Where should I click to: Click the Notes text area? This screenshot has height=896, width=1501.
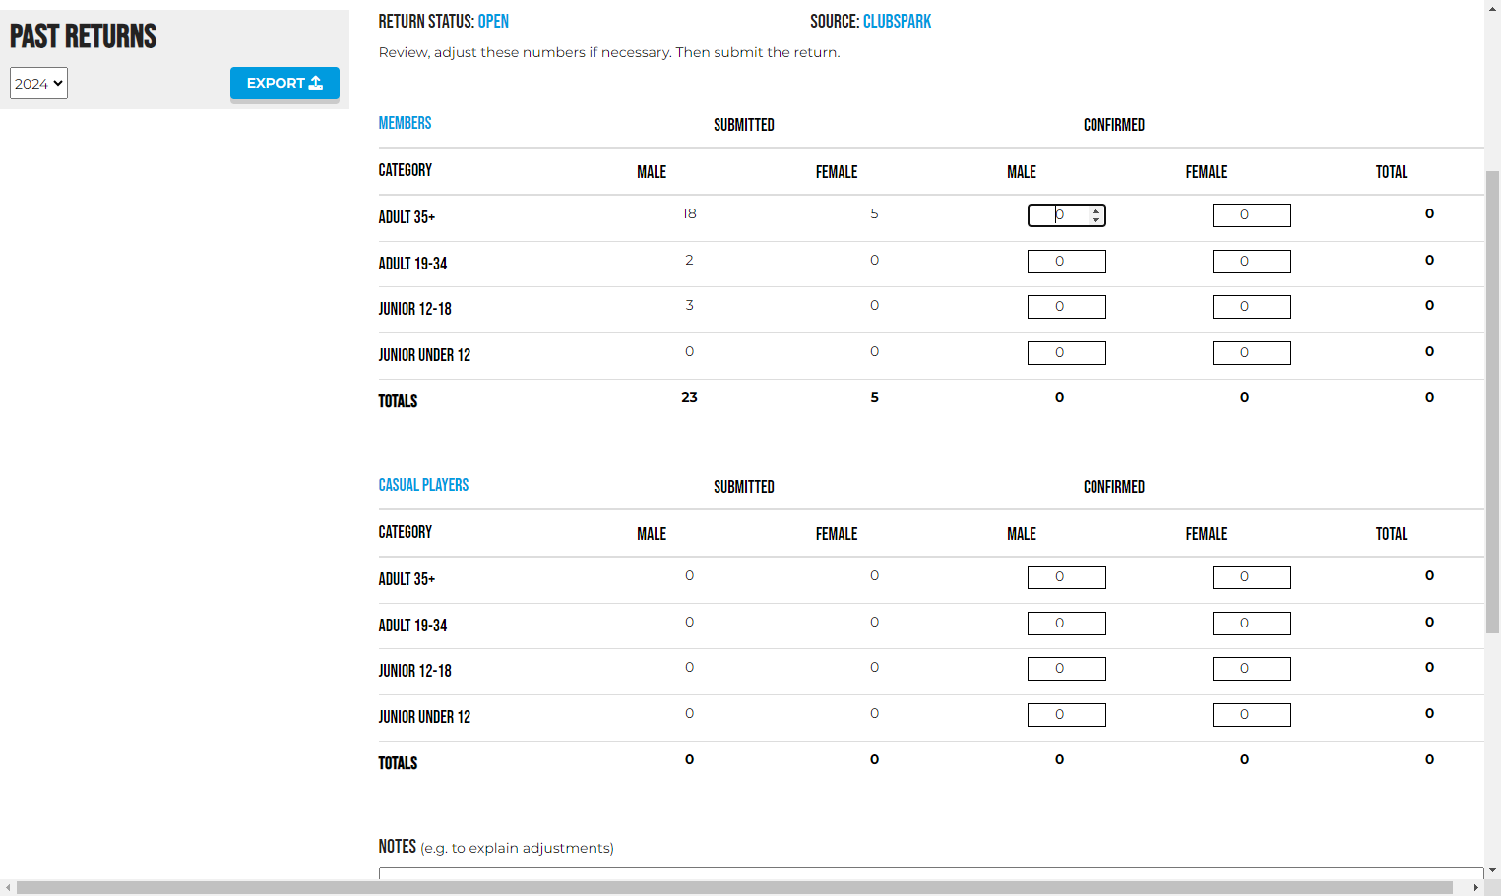pyautogui.click(x=931, y=873)
